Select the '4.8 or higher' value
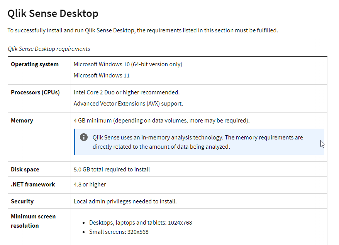339x245 pixels. pyautogui.click(x=90, y=185)
